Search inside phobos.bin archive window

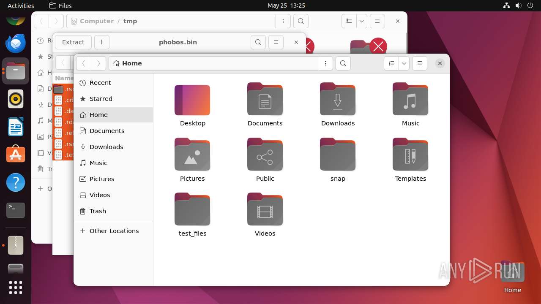pyautogui.click(x=258, y=42)
